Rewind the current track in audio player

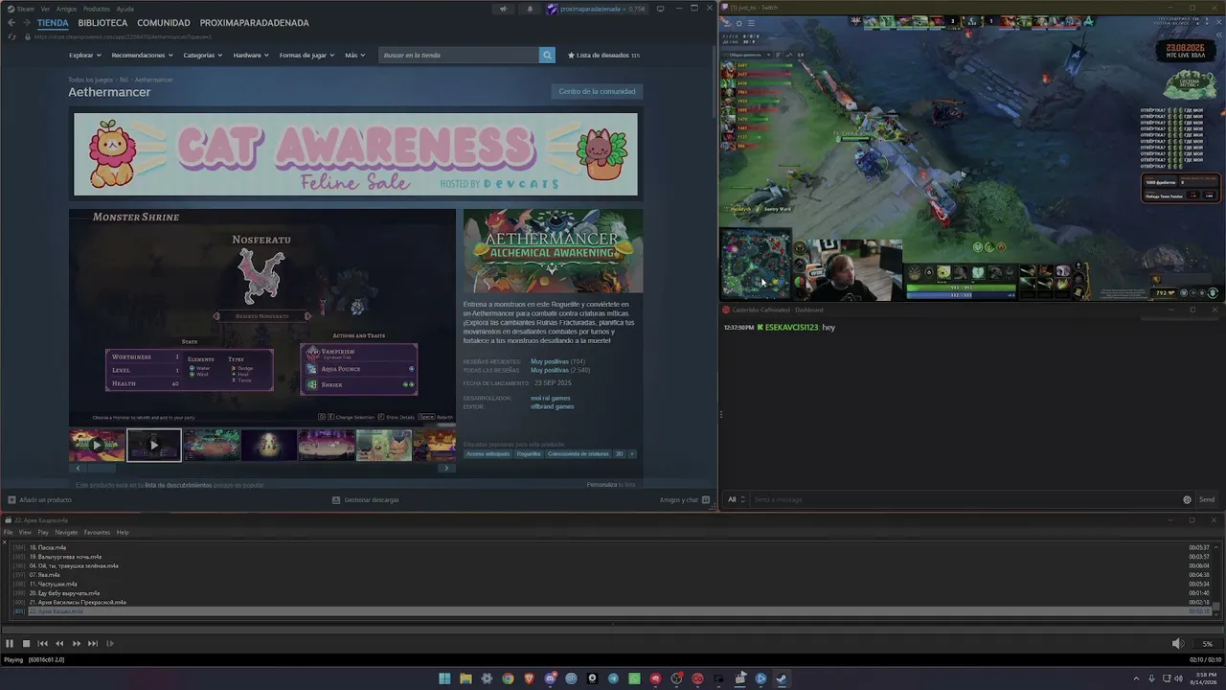point(59,644)
